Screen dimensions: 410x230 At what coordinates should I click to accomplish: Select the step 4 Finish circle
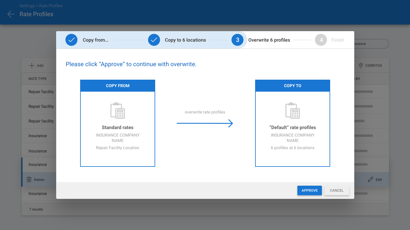pos(321,40)
